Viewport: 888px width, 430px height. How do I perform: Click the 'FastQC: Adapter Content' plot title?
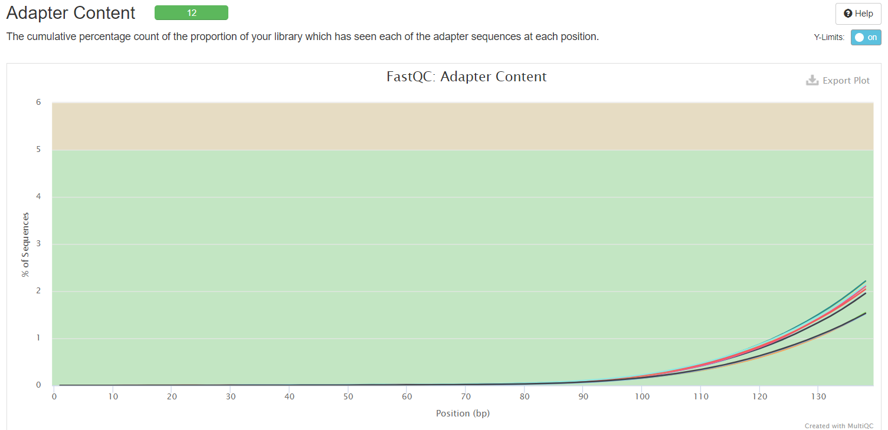466,76
